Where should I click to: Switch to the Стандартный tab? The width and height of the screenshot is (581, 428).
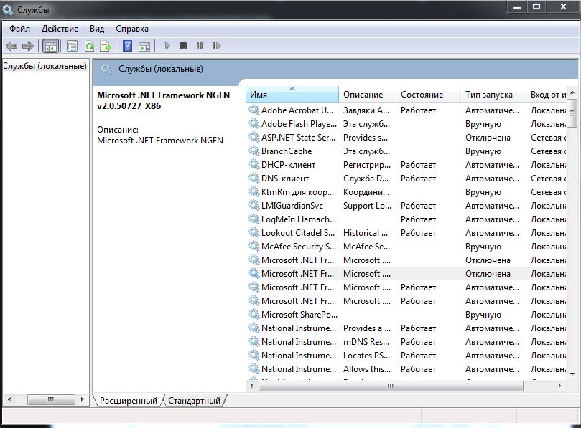194,401
